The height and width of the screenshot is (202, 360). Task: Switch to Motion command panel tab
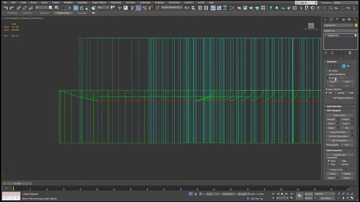[344, 20]
